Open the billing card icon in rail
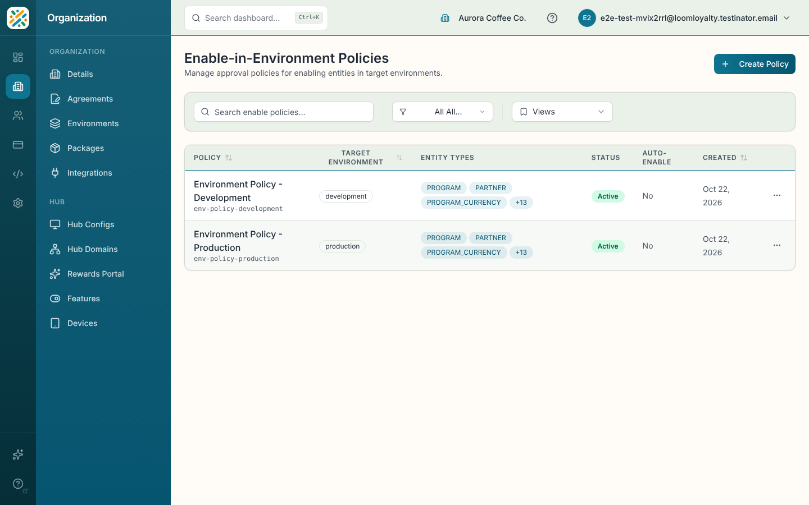The height and width of the screenshot is (505, 809). (x=18, y=145)
